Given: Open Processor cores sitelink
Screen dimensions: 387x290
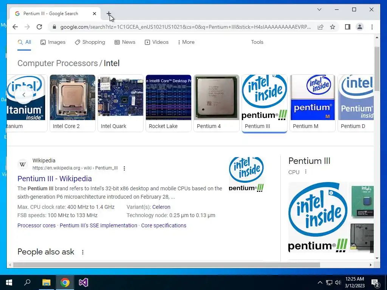Looking at the screenshot, I should point(37,225).
